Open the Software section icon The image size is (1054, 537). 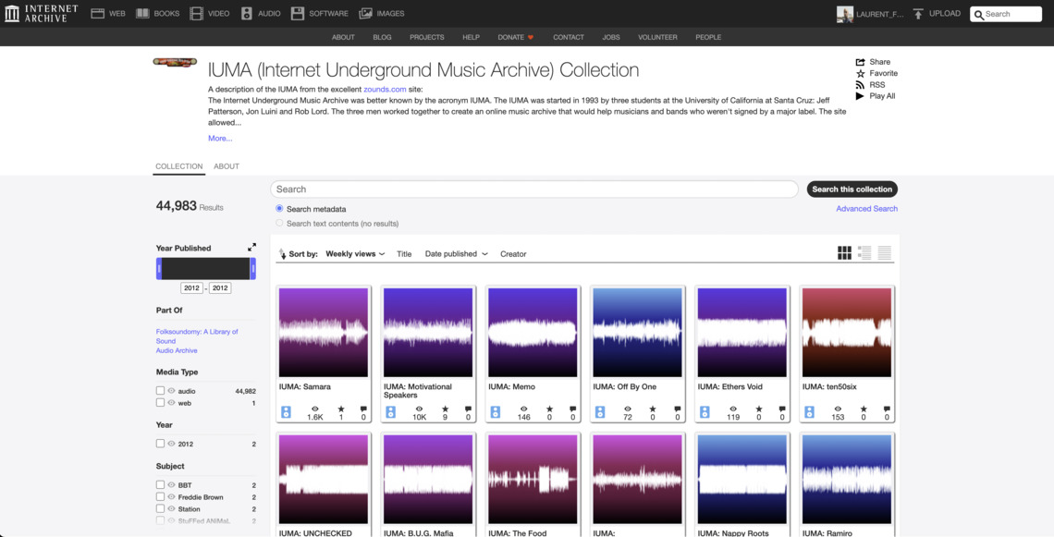coord(297,14)
